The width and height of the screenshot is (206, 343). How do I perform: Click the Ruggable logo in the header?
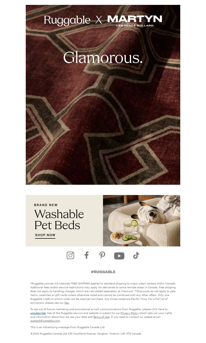[x=67, y=21]
